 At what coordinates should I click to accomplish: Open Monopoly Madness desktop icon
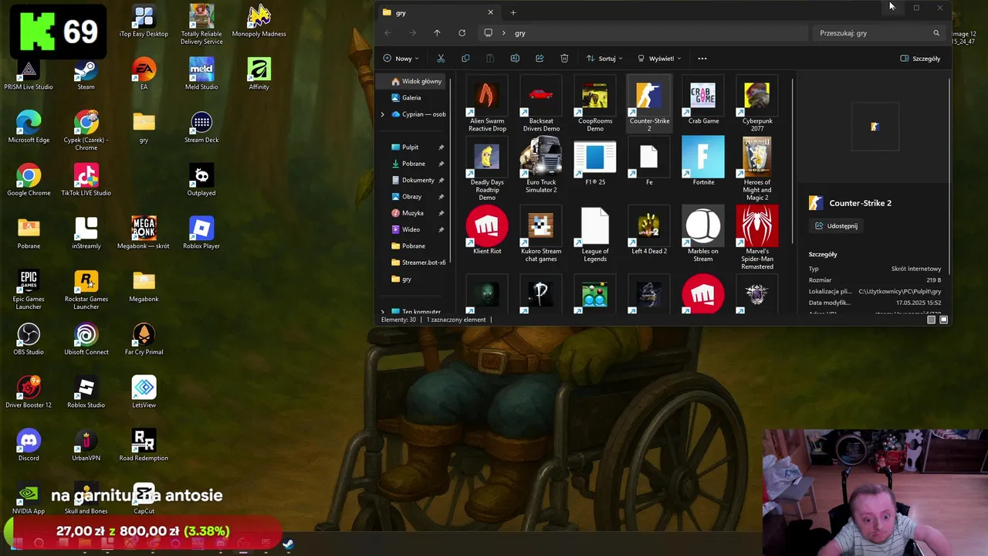[259, 22]
